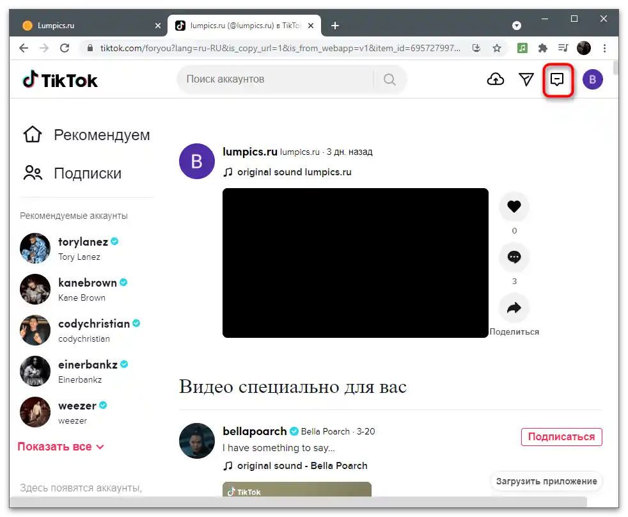This screenshot has width=628, height=517.
Task: Close the TikTok tab
Action: (x=311, y=26)
